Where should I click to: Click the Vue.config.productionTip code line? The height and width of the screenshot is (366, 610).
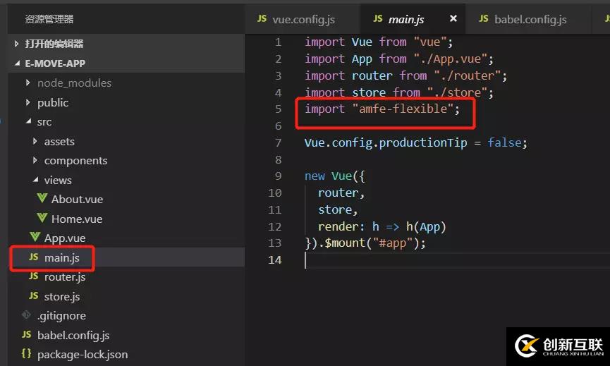416,142
